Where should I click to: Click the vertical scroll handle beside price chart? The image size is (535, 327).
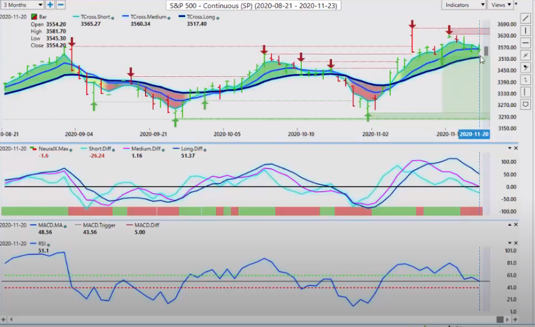(x=486, y=51)
